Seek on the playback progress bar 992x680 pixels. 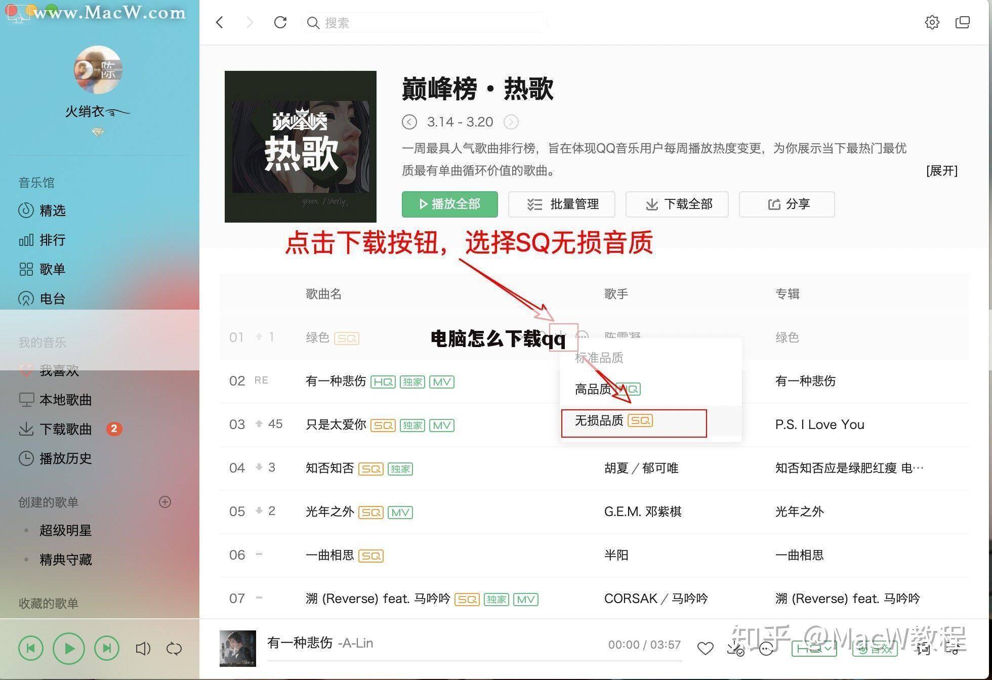(x=474, y=660)
